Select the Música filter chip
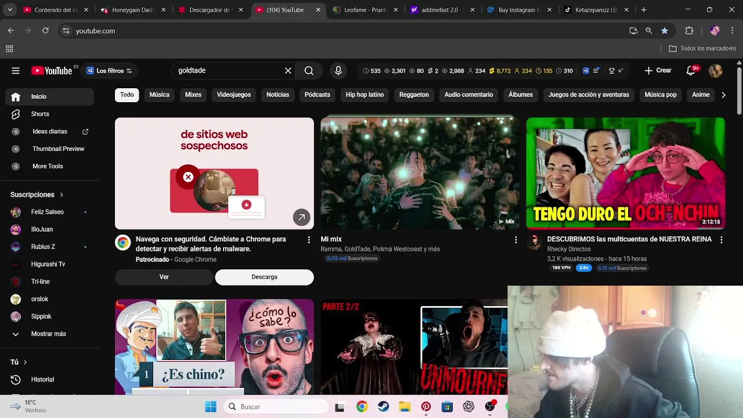 (x=159, y=95)
